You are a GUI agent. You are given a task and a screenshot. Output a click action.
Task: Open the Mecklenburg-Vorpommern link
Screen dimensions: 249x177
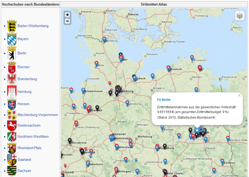coord(37,115)
